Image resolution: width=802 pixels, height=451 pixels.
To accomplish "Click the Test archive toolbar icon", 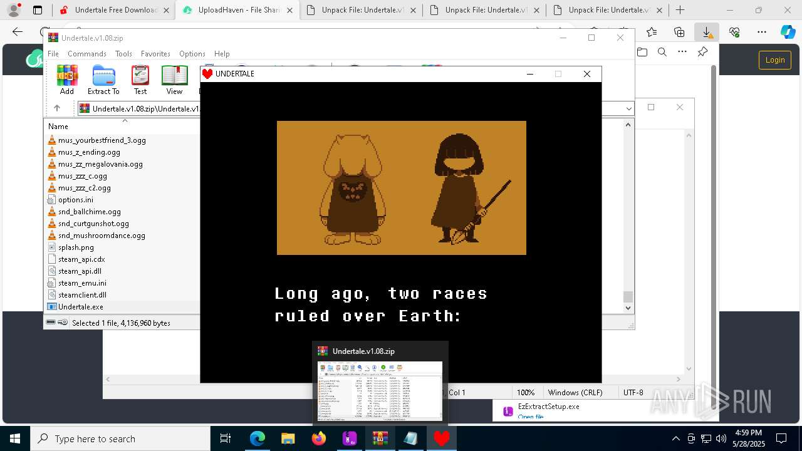I will (140, 80).
